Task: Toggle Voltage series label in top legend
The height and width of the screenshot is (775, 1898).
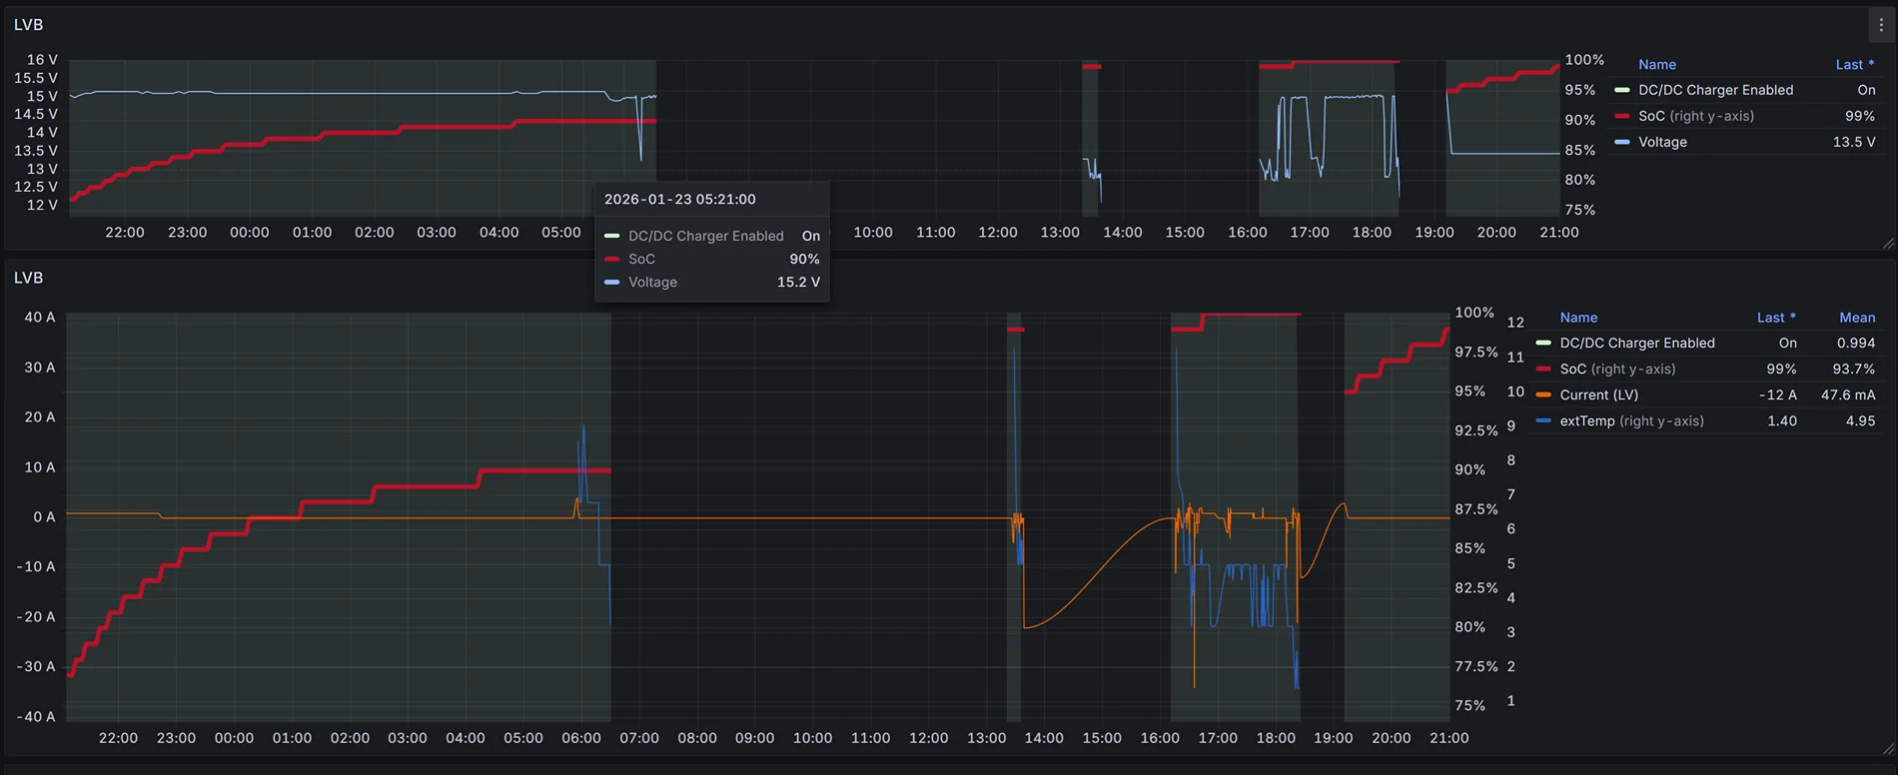Action: click(x=1662, y=142)
